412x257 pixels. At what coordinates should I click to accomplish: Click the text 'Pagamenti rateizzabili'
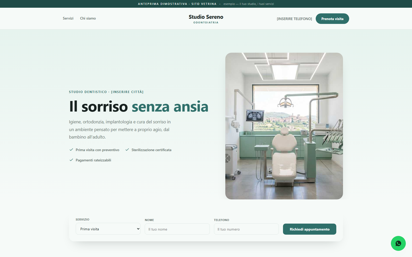pyautogui.click(x=93, y=160)
